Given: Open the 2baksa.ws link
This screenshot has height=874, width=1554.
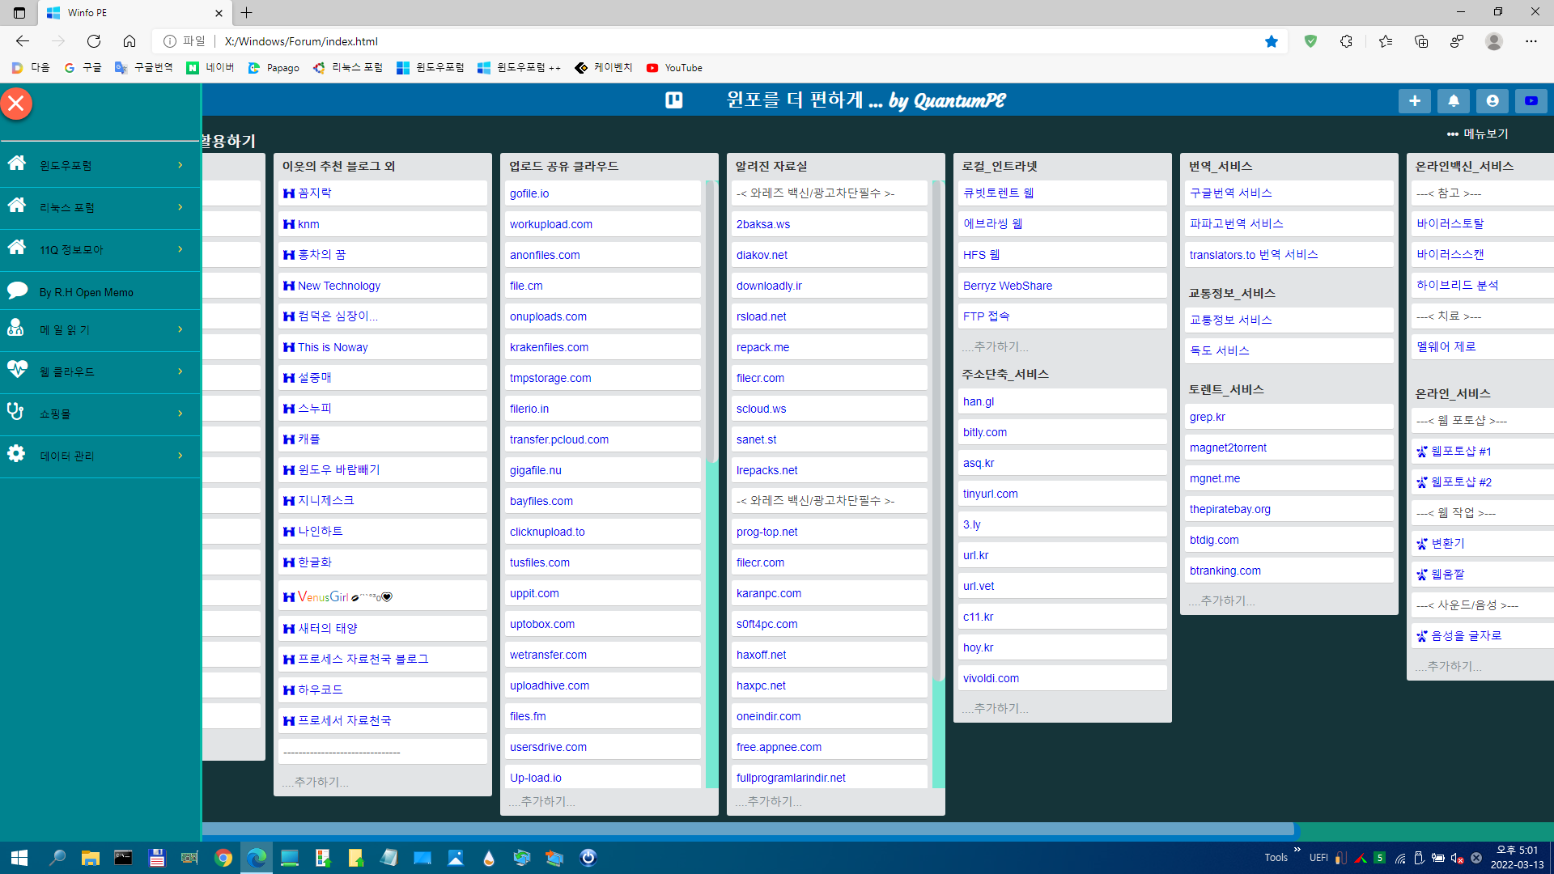Looking at the screenshot, I should 763,224.
